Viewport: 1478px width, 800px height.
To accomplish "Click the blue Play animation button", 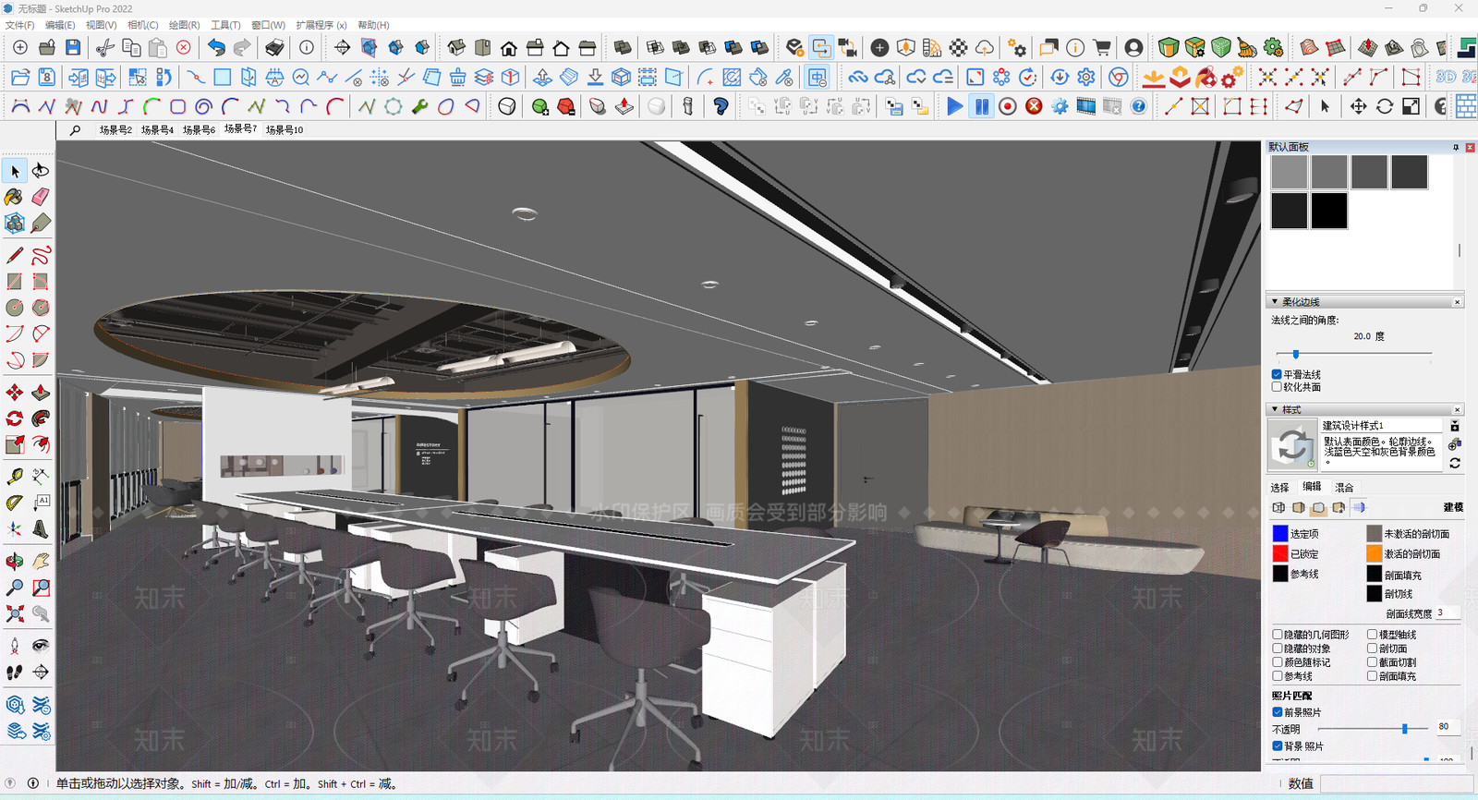I will (955, 106).
